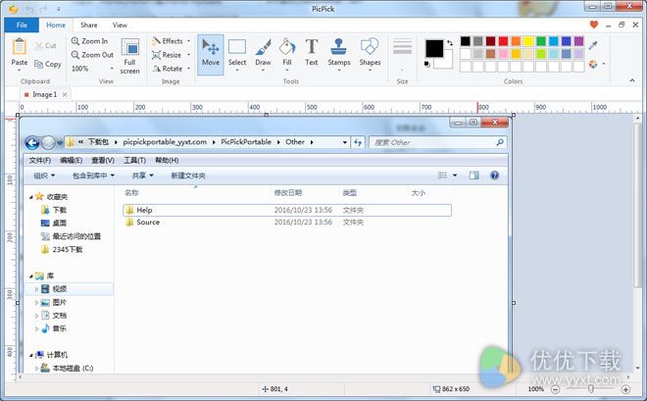The height and width of the screenshot is (401, 647).
Task: Click the Paste icon in Clipboard group
Action: [x=19, y=47]
